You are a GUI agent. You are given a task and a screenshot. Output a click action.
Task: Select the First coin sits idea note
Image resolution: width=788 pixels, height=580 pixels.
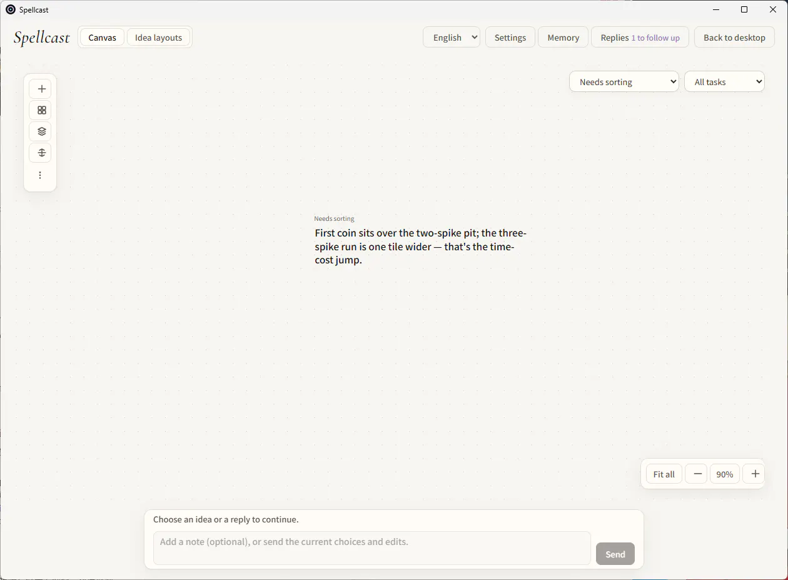(420, 247)
